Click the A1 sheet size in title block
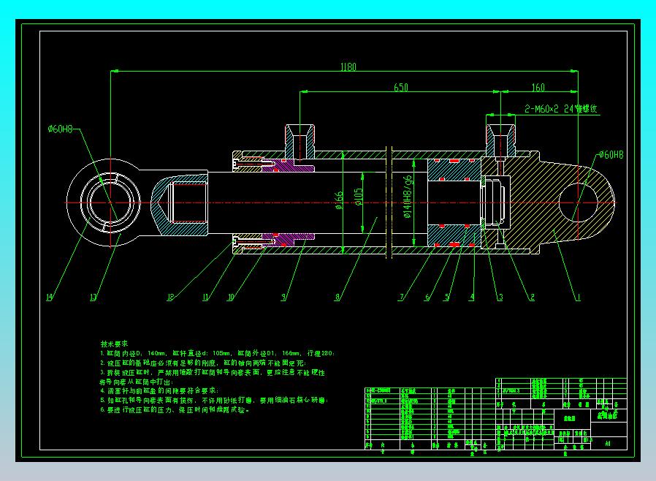Image resolution: width=656 pixels, height=481 pixels. tap(608, 443)
